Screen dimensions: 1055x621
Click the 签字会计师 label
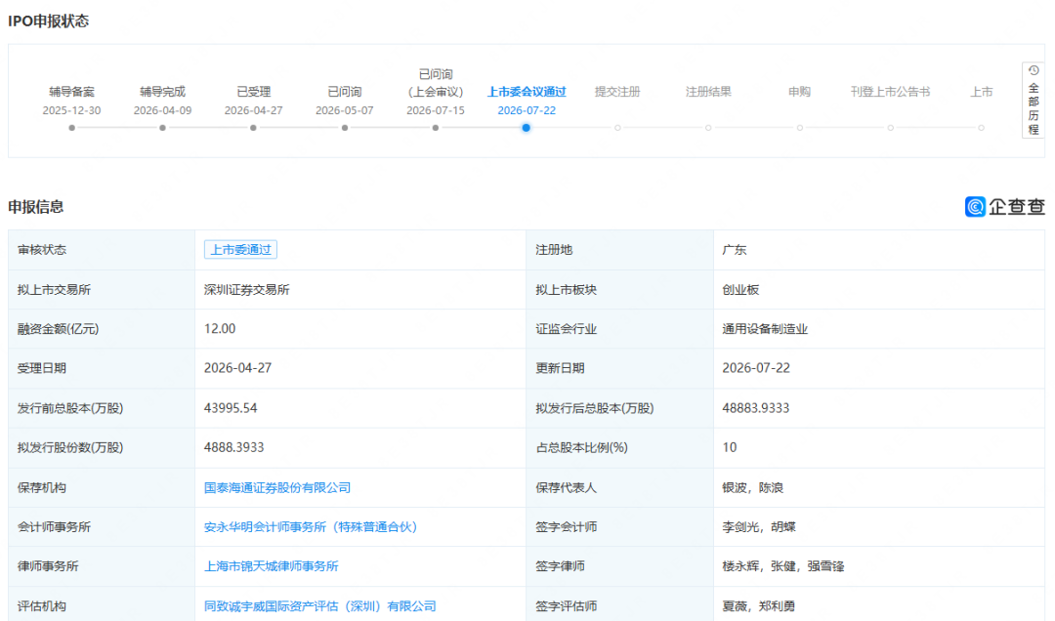pyautogui.click(x=566, y=527)
